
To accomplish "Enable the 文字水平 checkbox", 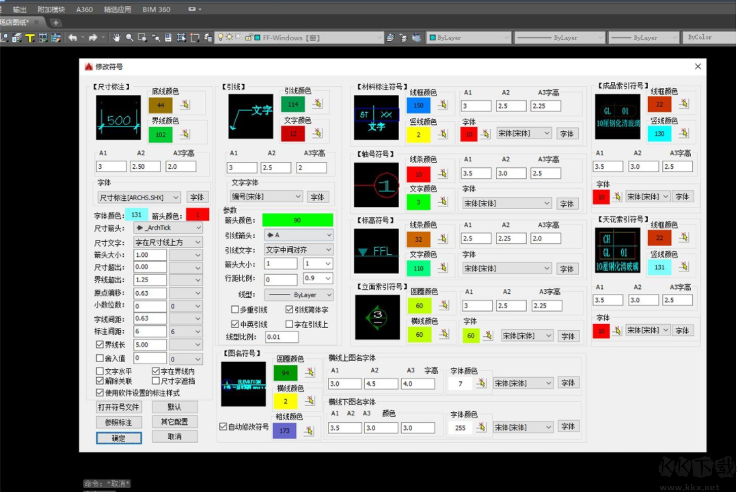I will (x=100, y=371).
